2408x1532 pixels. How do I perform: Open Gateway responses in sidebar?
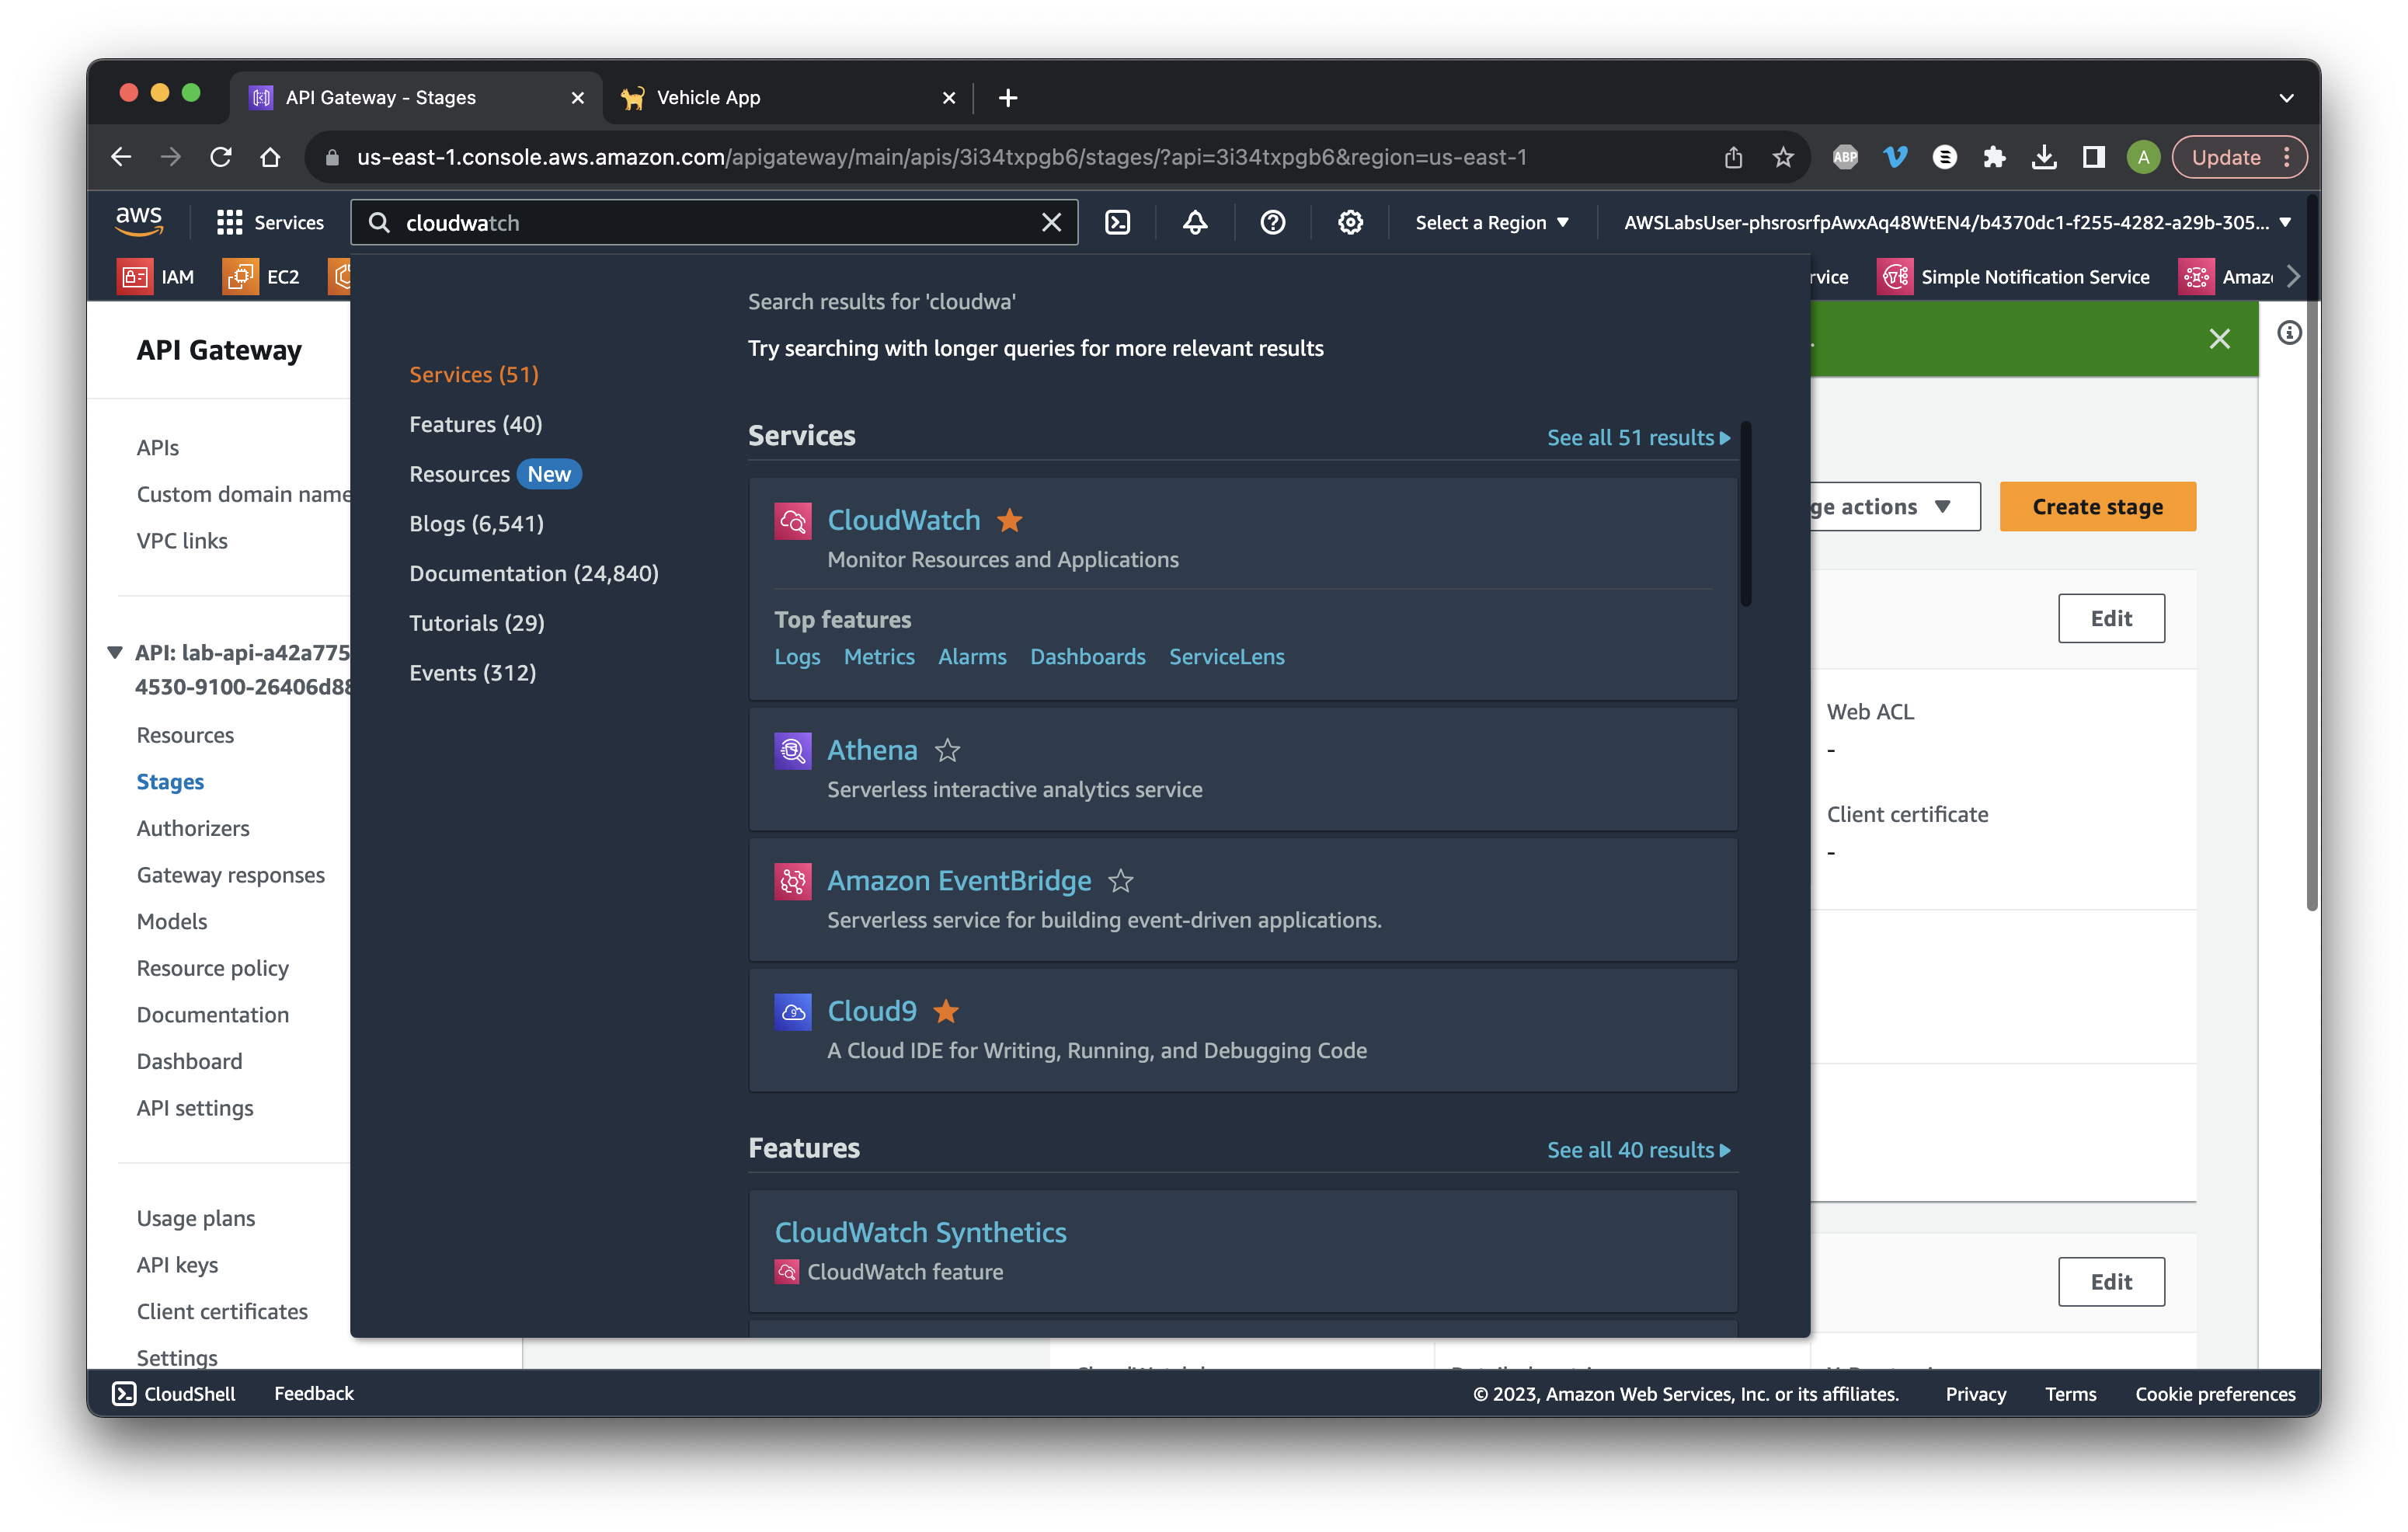coord(231,875)
